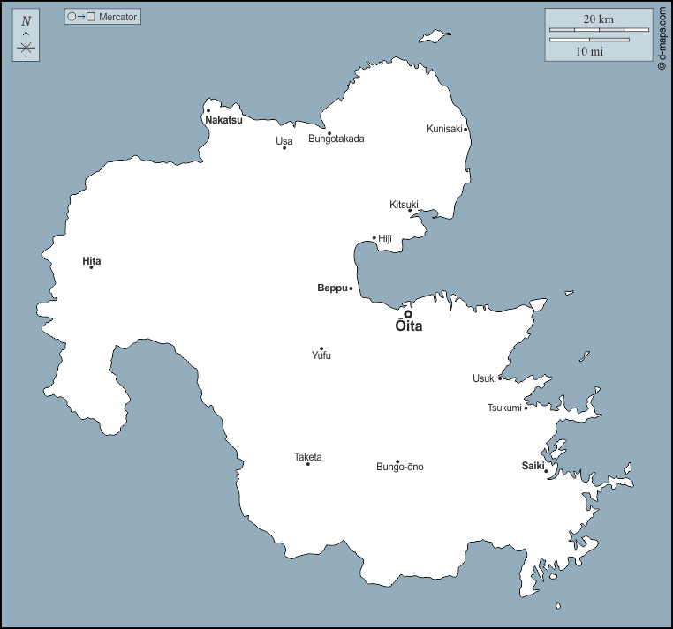Select the Ōita capital ring marker
The image size is (673, 629).
(408, 314)
